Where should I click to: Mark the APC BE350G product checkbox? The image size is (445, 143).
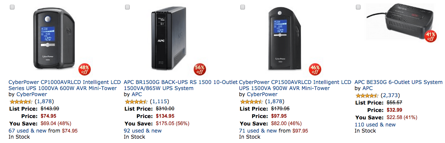[358, 7]
